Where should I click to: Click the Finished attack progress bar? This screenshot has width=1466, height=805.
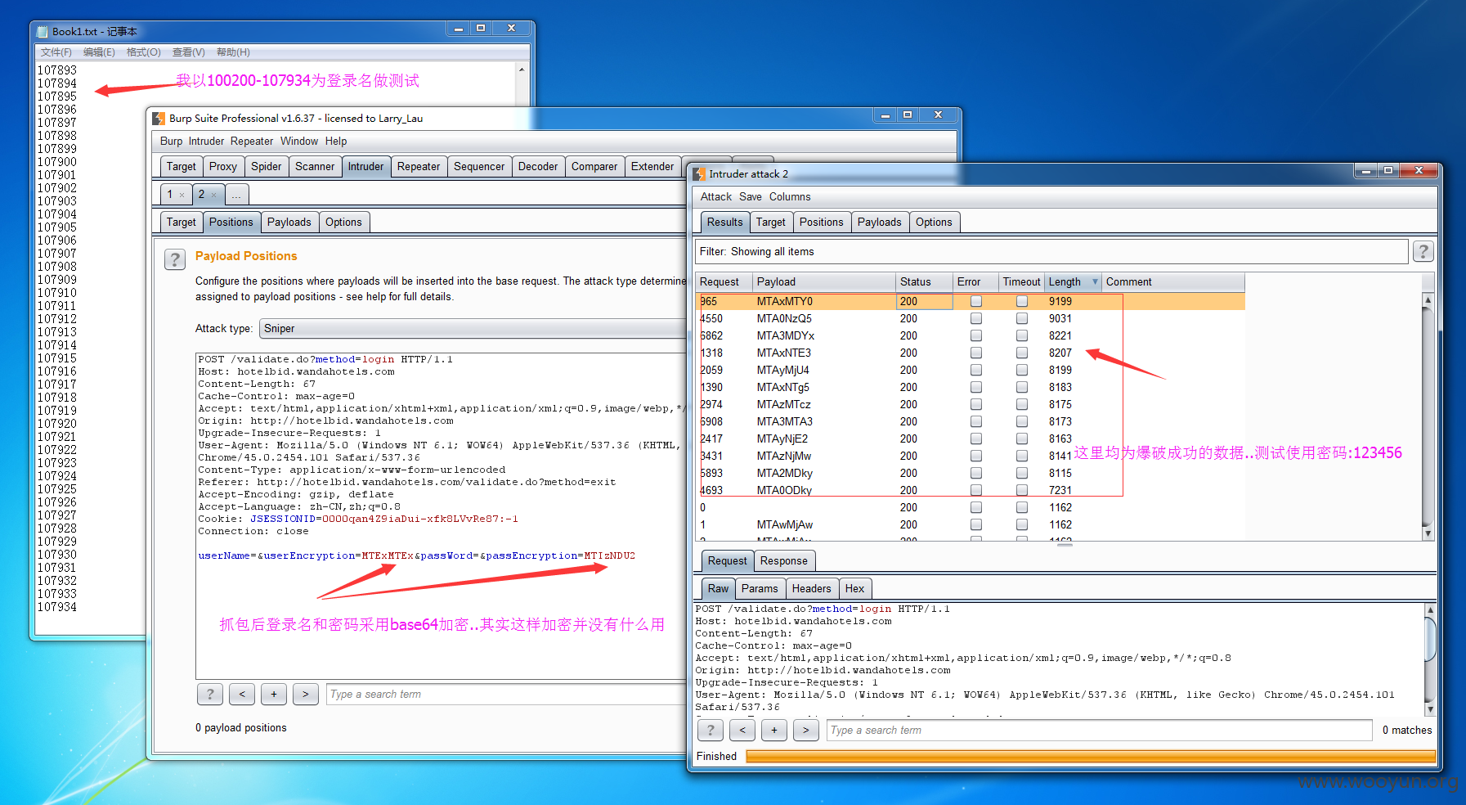tap(1091, 756)
